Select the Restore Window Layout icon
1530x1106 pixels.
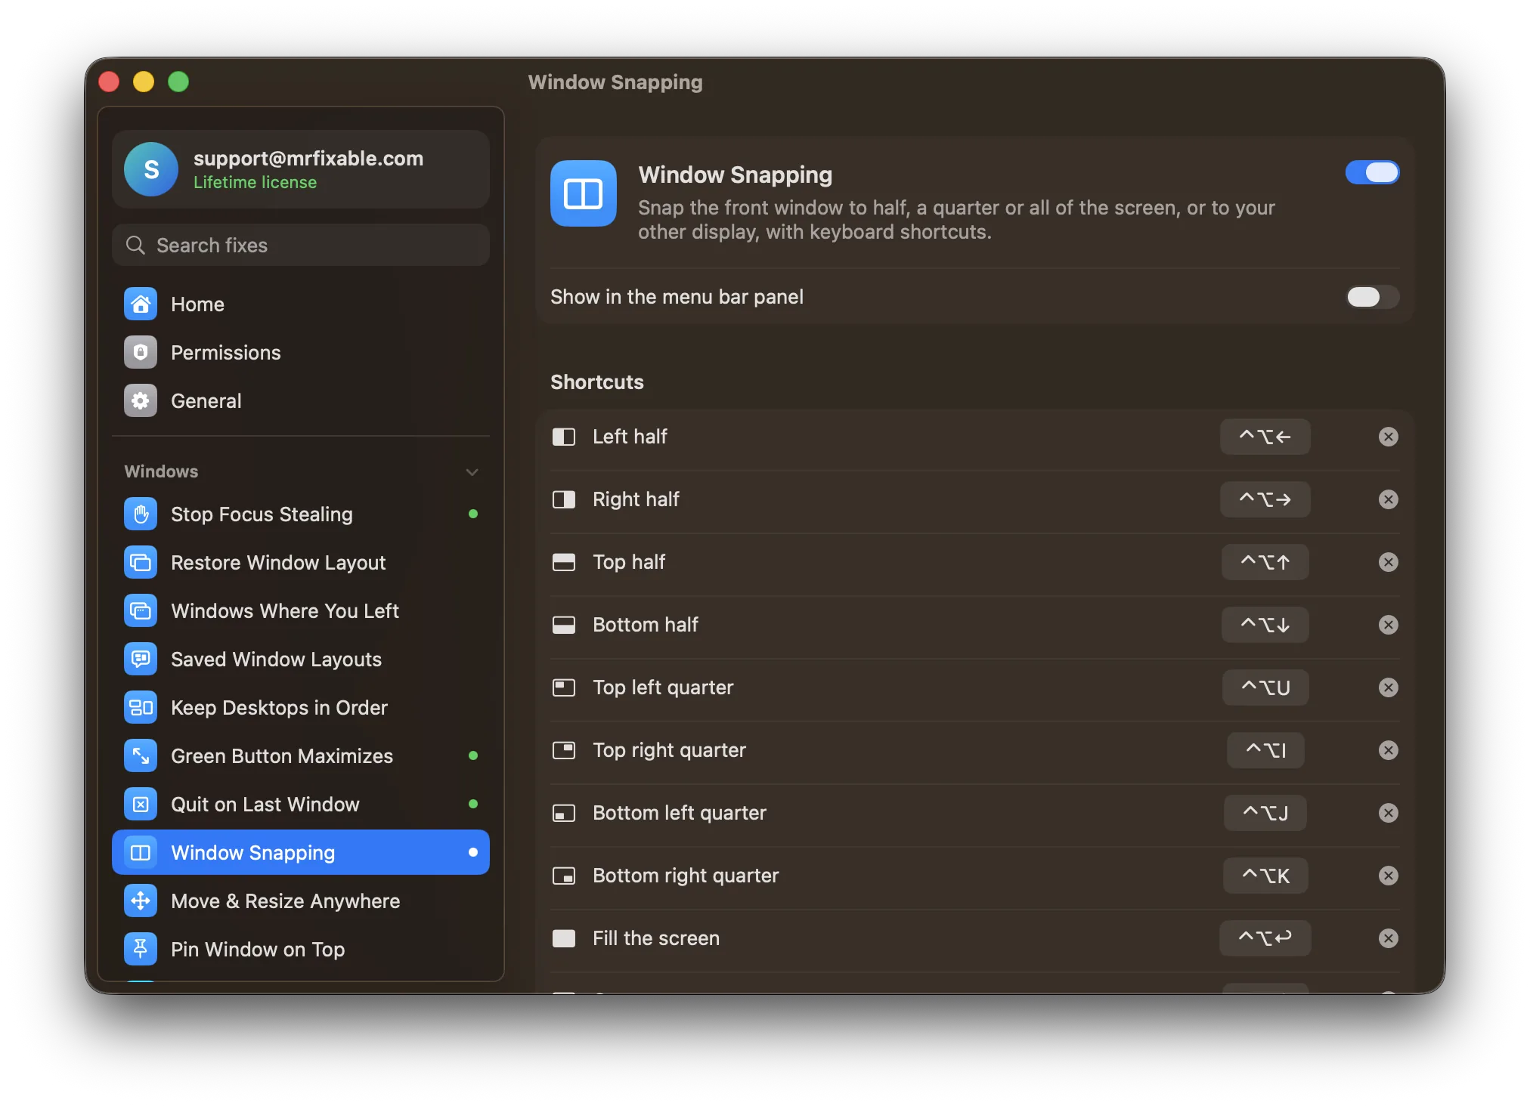coord(141,563)
